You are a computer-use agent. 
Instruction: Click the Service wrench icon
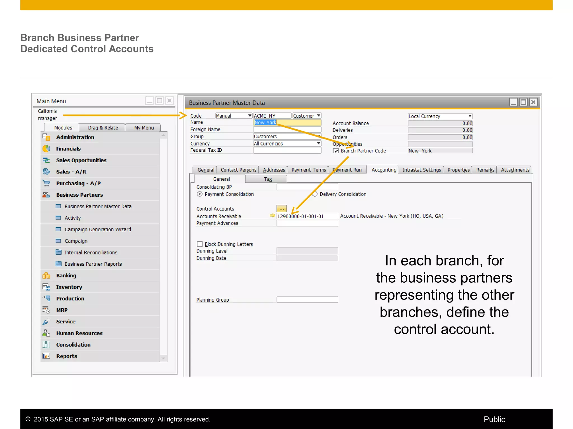pyautogui.click(x=46, y=321)
